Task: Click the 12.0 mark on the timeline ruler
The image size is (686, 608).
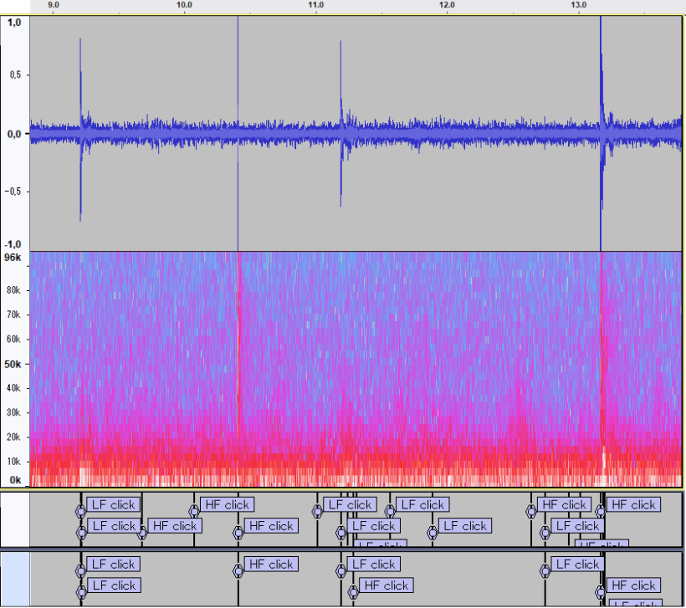Action: tap(447, 5)
